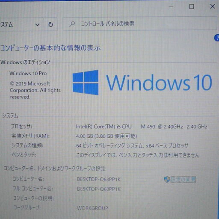This screenshot has width=219, height=219.
Task: Maximize the System window
Action: point(192,6)
